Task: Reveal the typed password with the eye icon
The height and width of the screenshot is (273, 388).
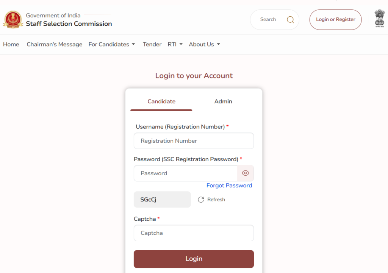Action: pos(245,173)
